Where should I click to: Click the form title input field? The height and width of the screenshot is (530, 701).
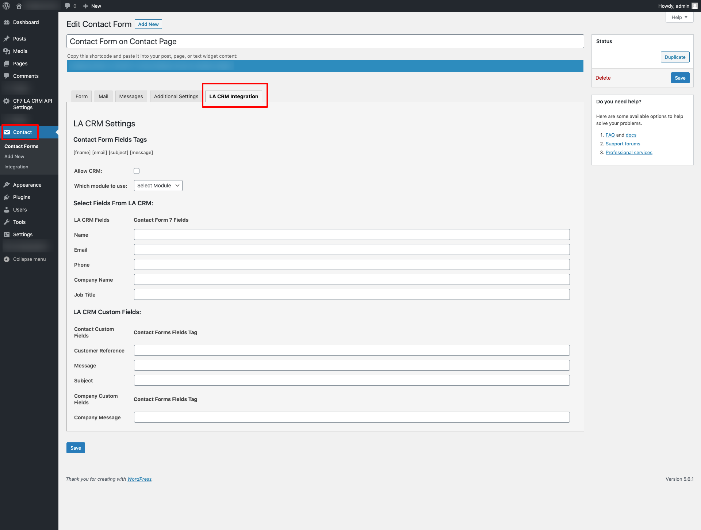pos(325,41)
